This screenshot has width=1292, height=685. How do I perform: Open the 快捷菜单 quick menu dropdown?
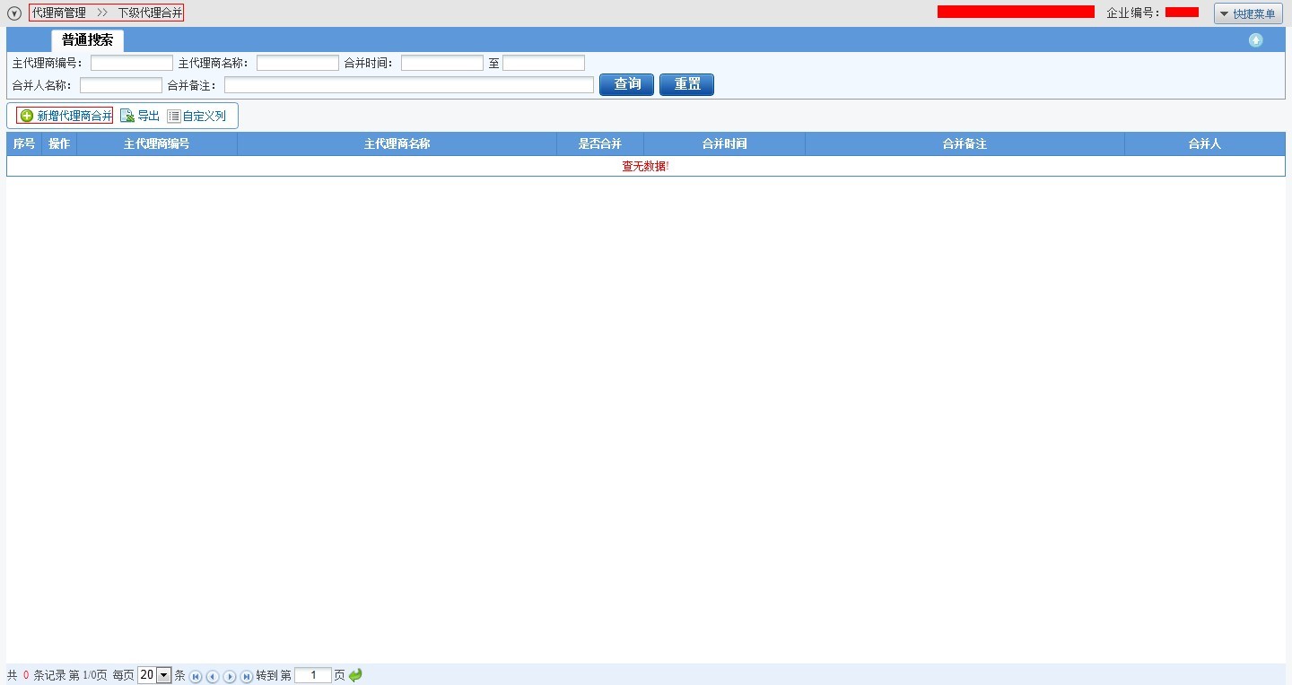point(1248,13)
